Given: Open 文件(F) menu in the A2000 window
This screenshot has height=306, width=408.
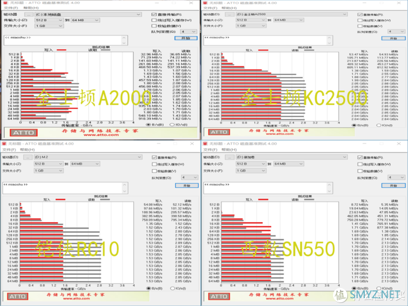Looking at the screenshot, I should [x=11, y=8].
